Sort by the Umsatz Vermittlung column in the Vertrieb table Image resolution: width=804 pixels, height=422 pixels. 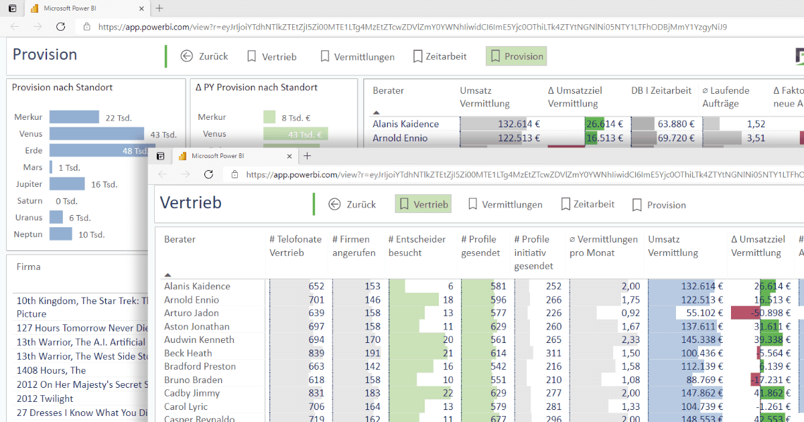(673, 246)
